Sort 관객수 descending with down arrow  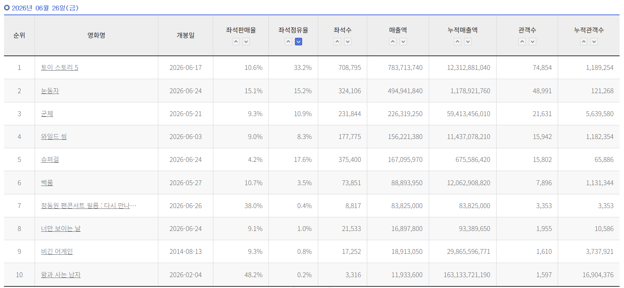pyautogui.click(x=532, y=41)
